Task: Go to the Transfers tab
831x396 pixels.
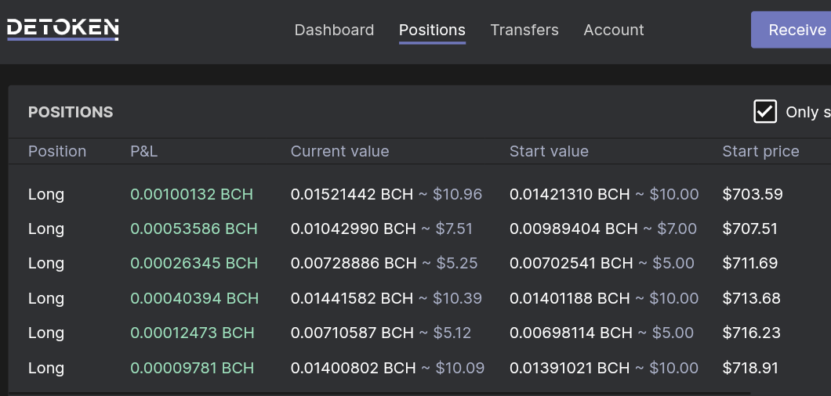Action: point(524,30)
